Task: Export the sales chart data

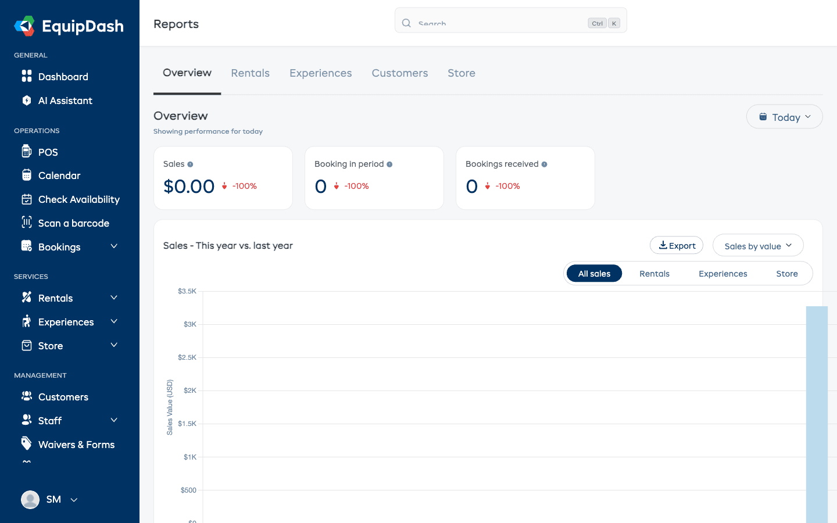Action: [676, 245]
